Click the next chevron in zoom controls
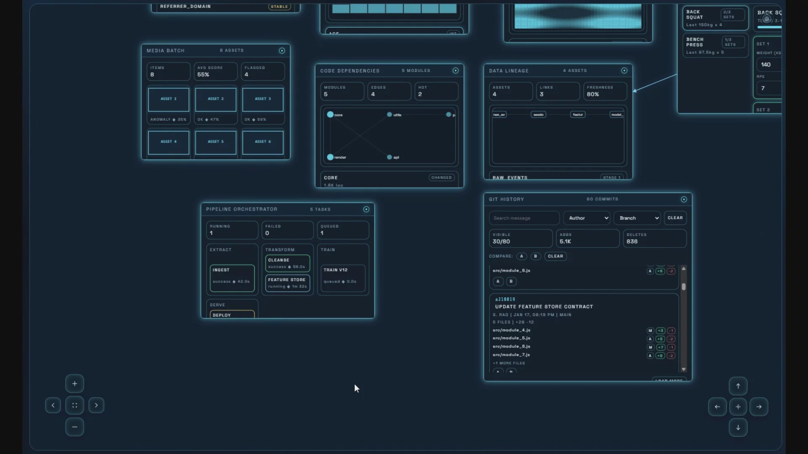 point(96,405)
